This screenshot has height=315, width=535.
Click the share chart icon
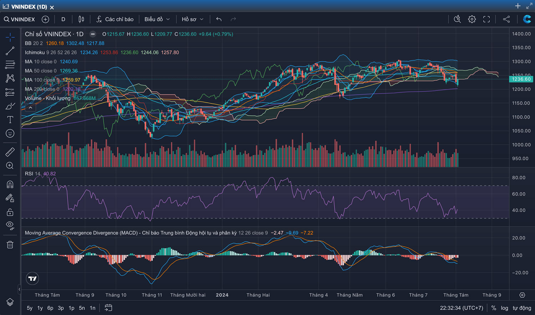pos(506,19)
